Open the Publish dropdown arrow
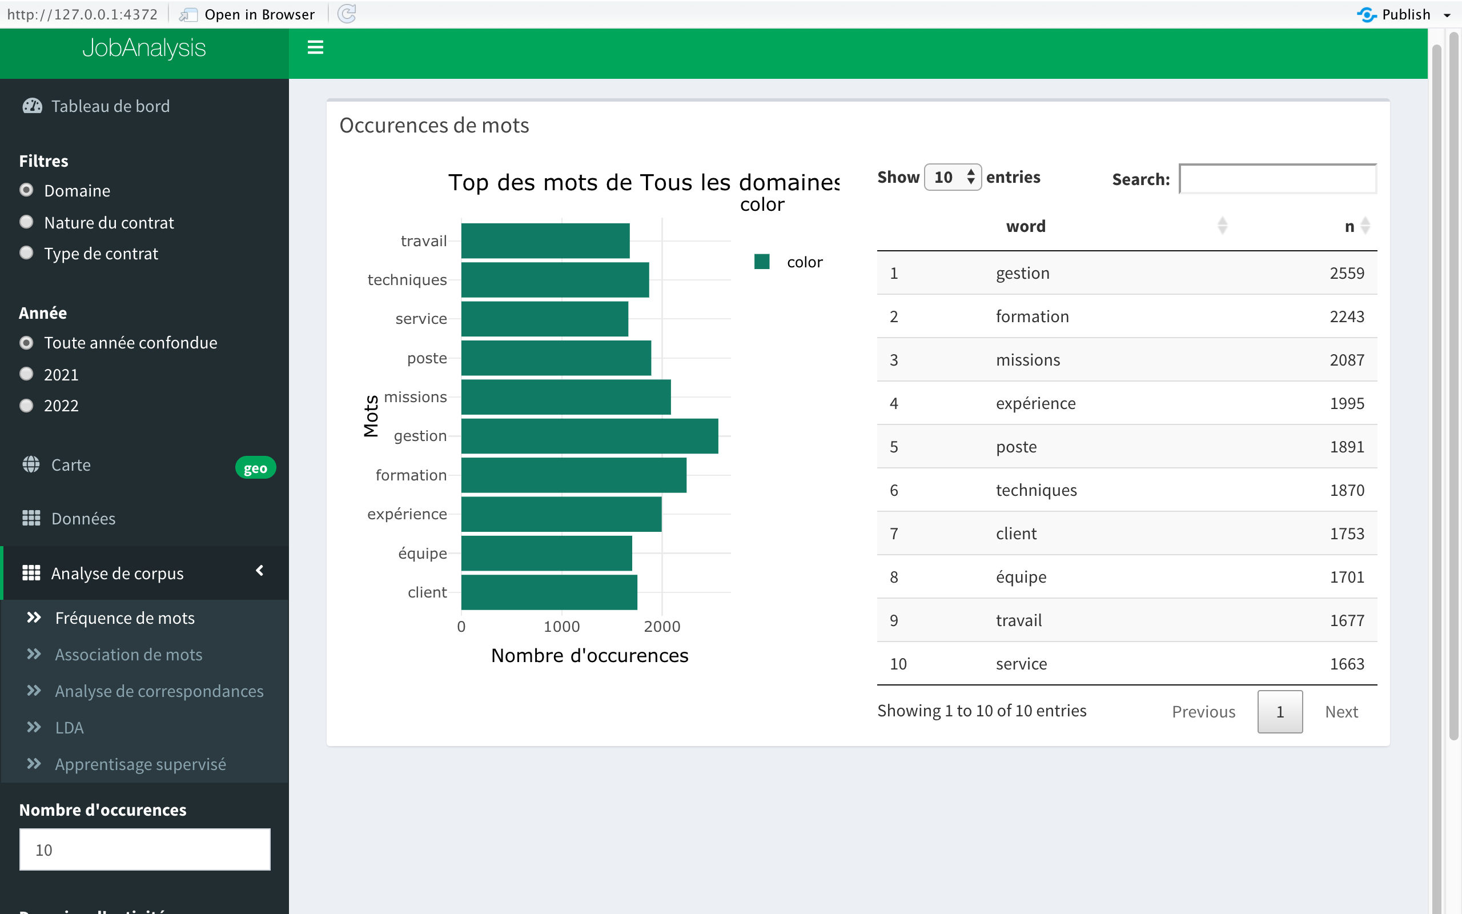 click(x=1449, y=14)
